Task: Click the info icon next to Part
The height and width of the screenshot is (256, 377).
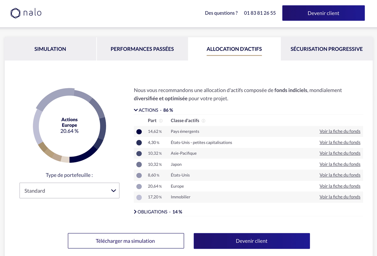Action: 161,121
